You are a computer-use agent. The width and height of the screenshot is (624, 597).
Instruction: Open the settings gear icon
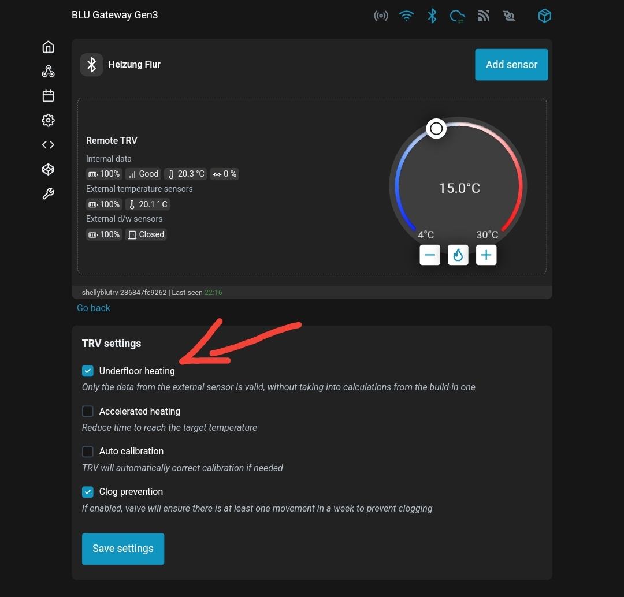click(48, 120)
